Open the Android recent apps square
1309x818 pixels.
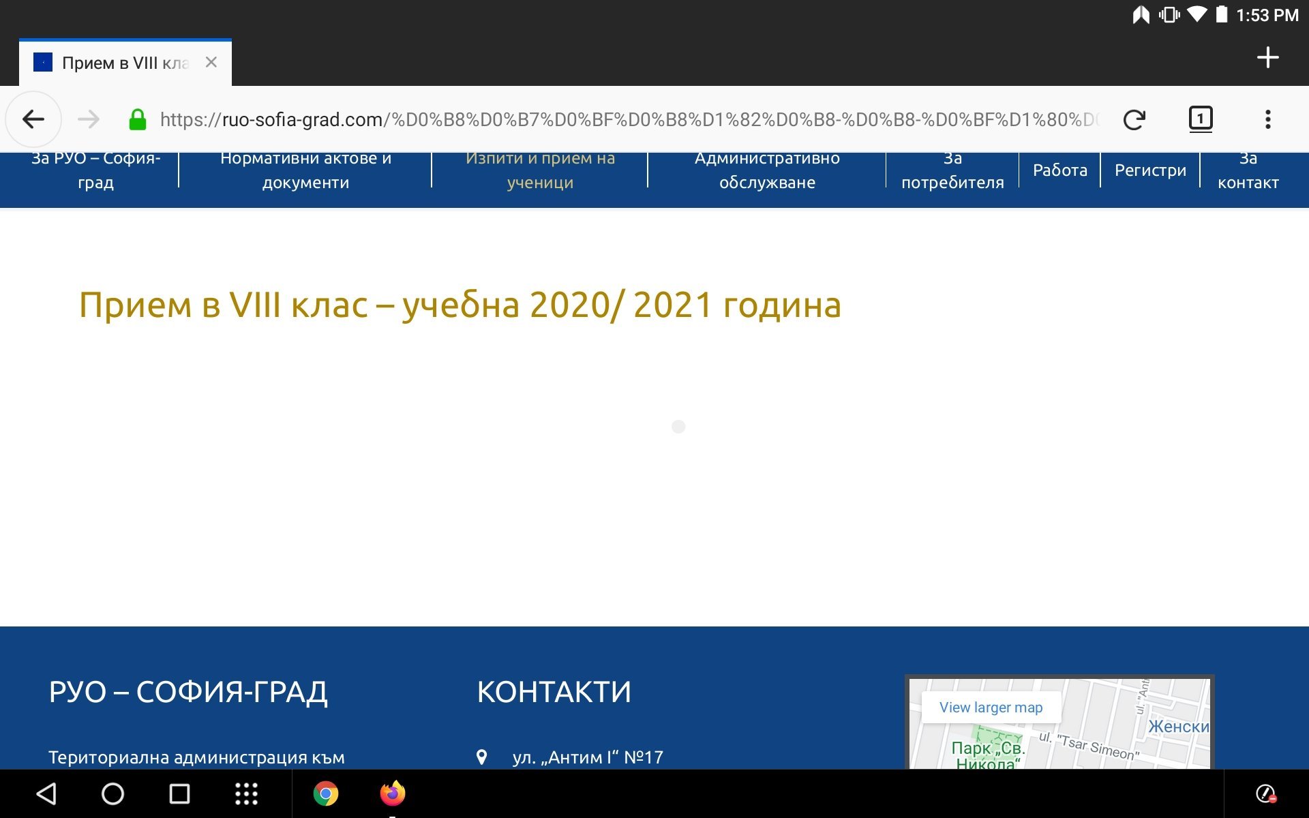click(x=179, y=793)
